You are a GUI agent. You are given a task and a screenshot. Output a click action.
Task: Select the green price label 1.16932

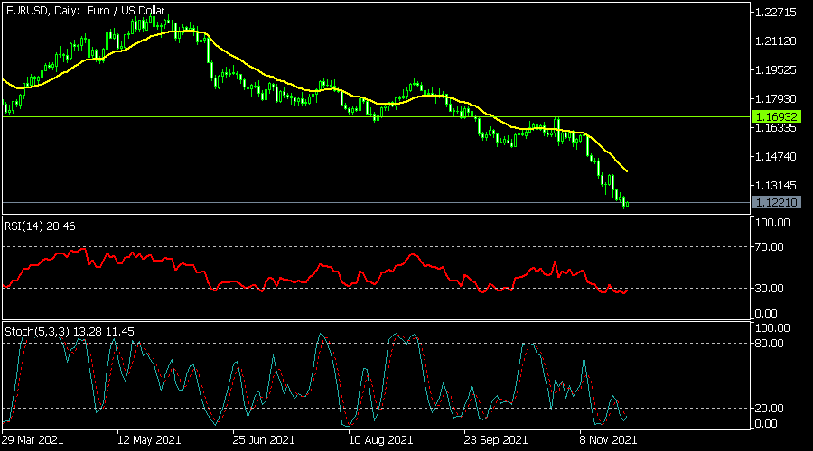coord(776,117)
